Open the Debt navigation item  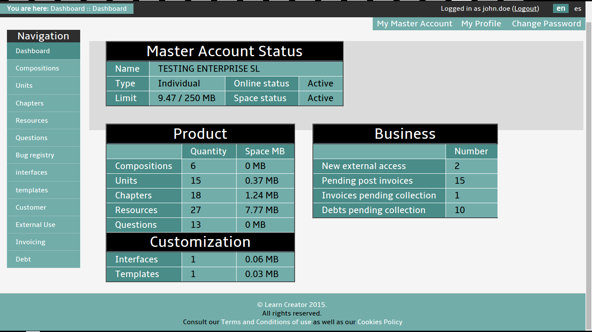click(23, 259)
